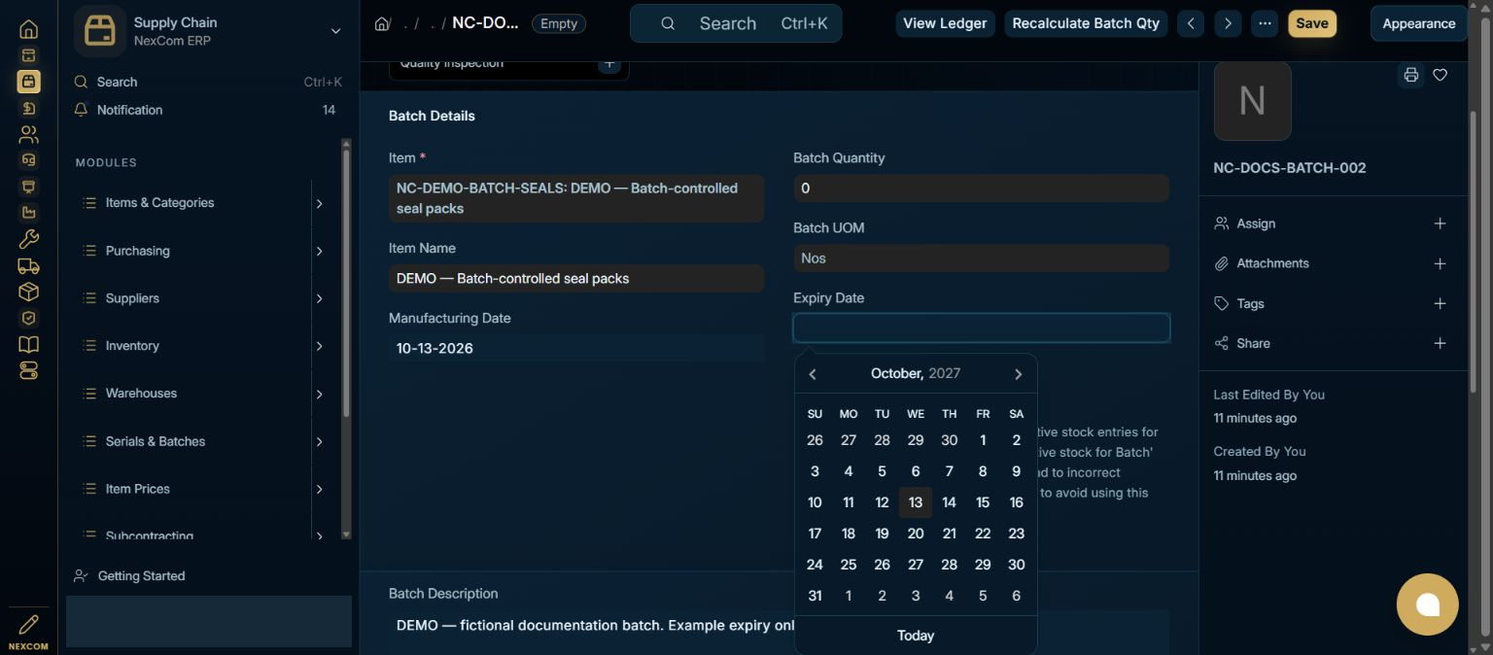This screenshot has width=1493, height=655.
Task: Expand Inventory module
Action: pyautogui.click(x=319, y=346)
